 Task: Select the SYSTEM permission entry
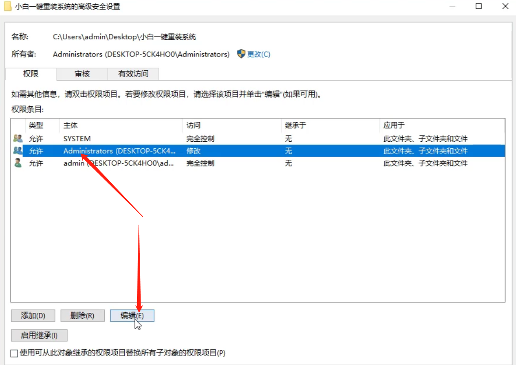(x=133, y=138)
